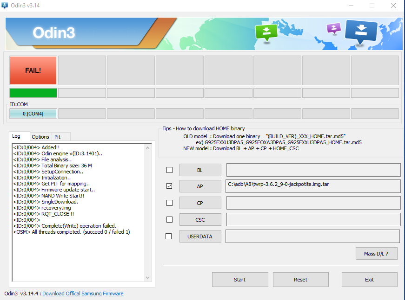The height and width of the screenshot is (300, 405).
Task: Enable the BL checkbox
Action: [x=169, y=170]
